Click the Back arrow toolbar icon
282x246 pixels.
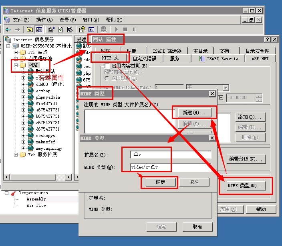click(x=8, y=29)
